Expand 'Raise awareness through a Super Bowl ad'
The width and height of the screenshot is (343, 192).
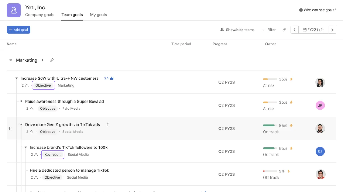21,101
